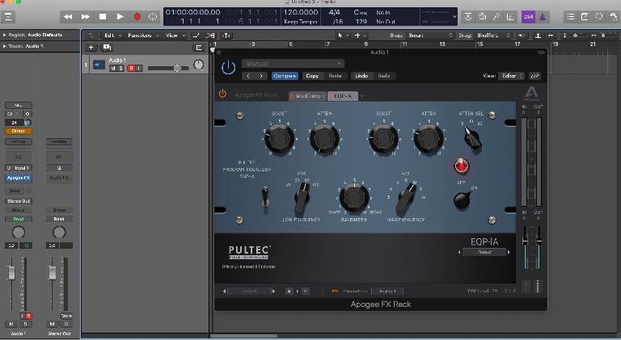Click the link icon in plug-in header
The image size is (621, 340).
click(534, 76)
